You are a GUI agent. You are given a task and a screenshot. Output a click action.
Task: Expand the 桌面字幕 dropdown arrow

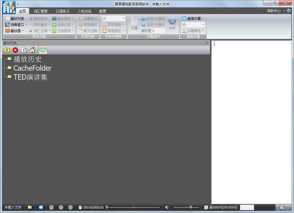point(203,18)
